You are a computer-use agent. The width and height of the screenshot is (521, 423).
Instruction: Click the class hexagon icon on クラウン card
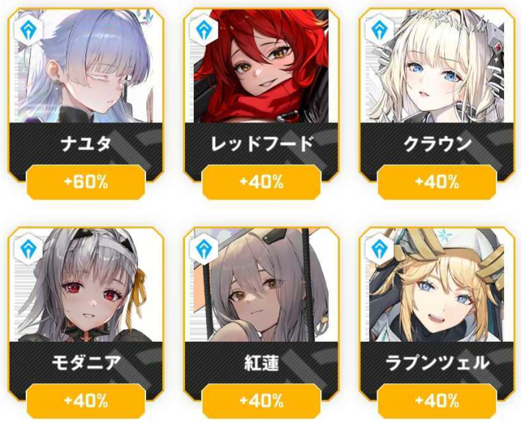tap(379, 30)
